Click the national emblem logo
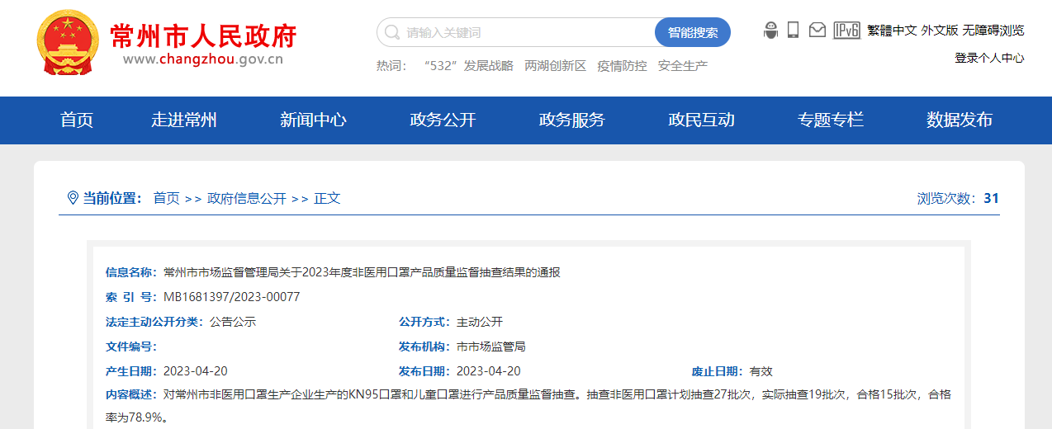This screenshot has height=429, width=1052. coord(68,42)
